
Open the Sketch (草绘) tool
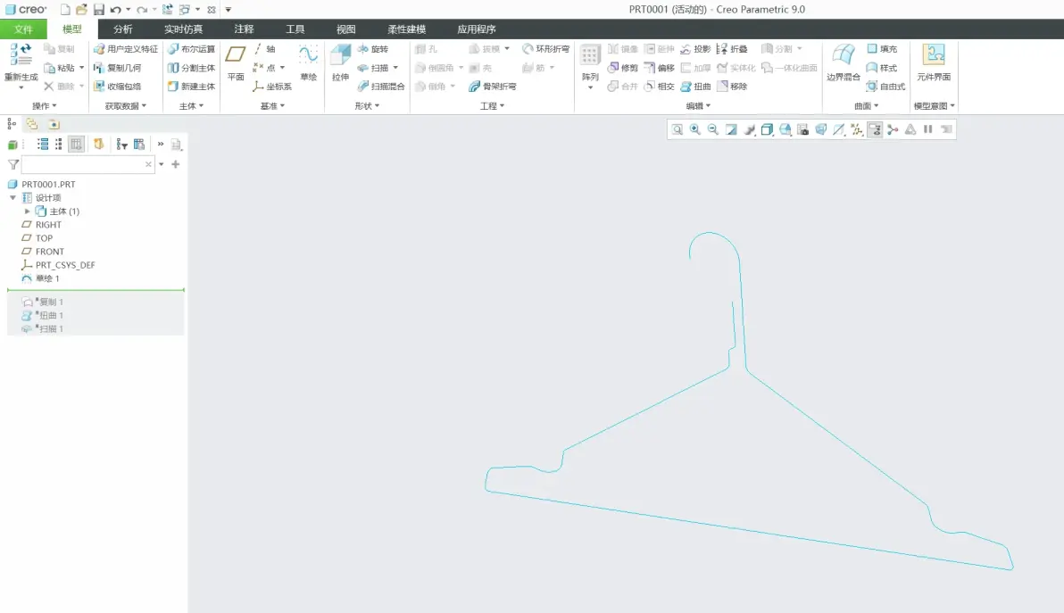pos(309,62)
